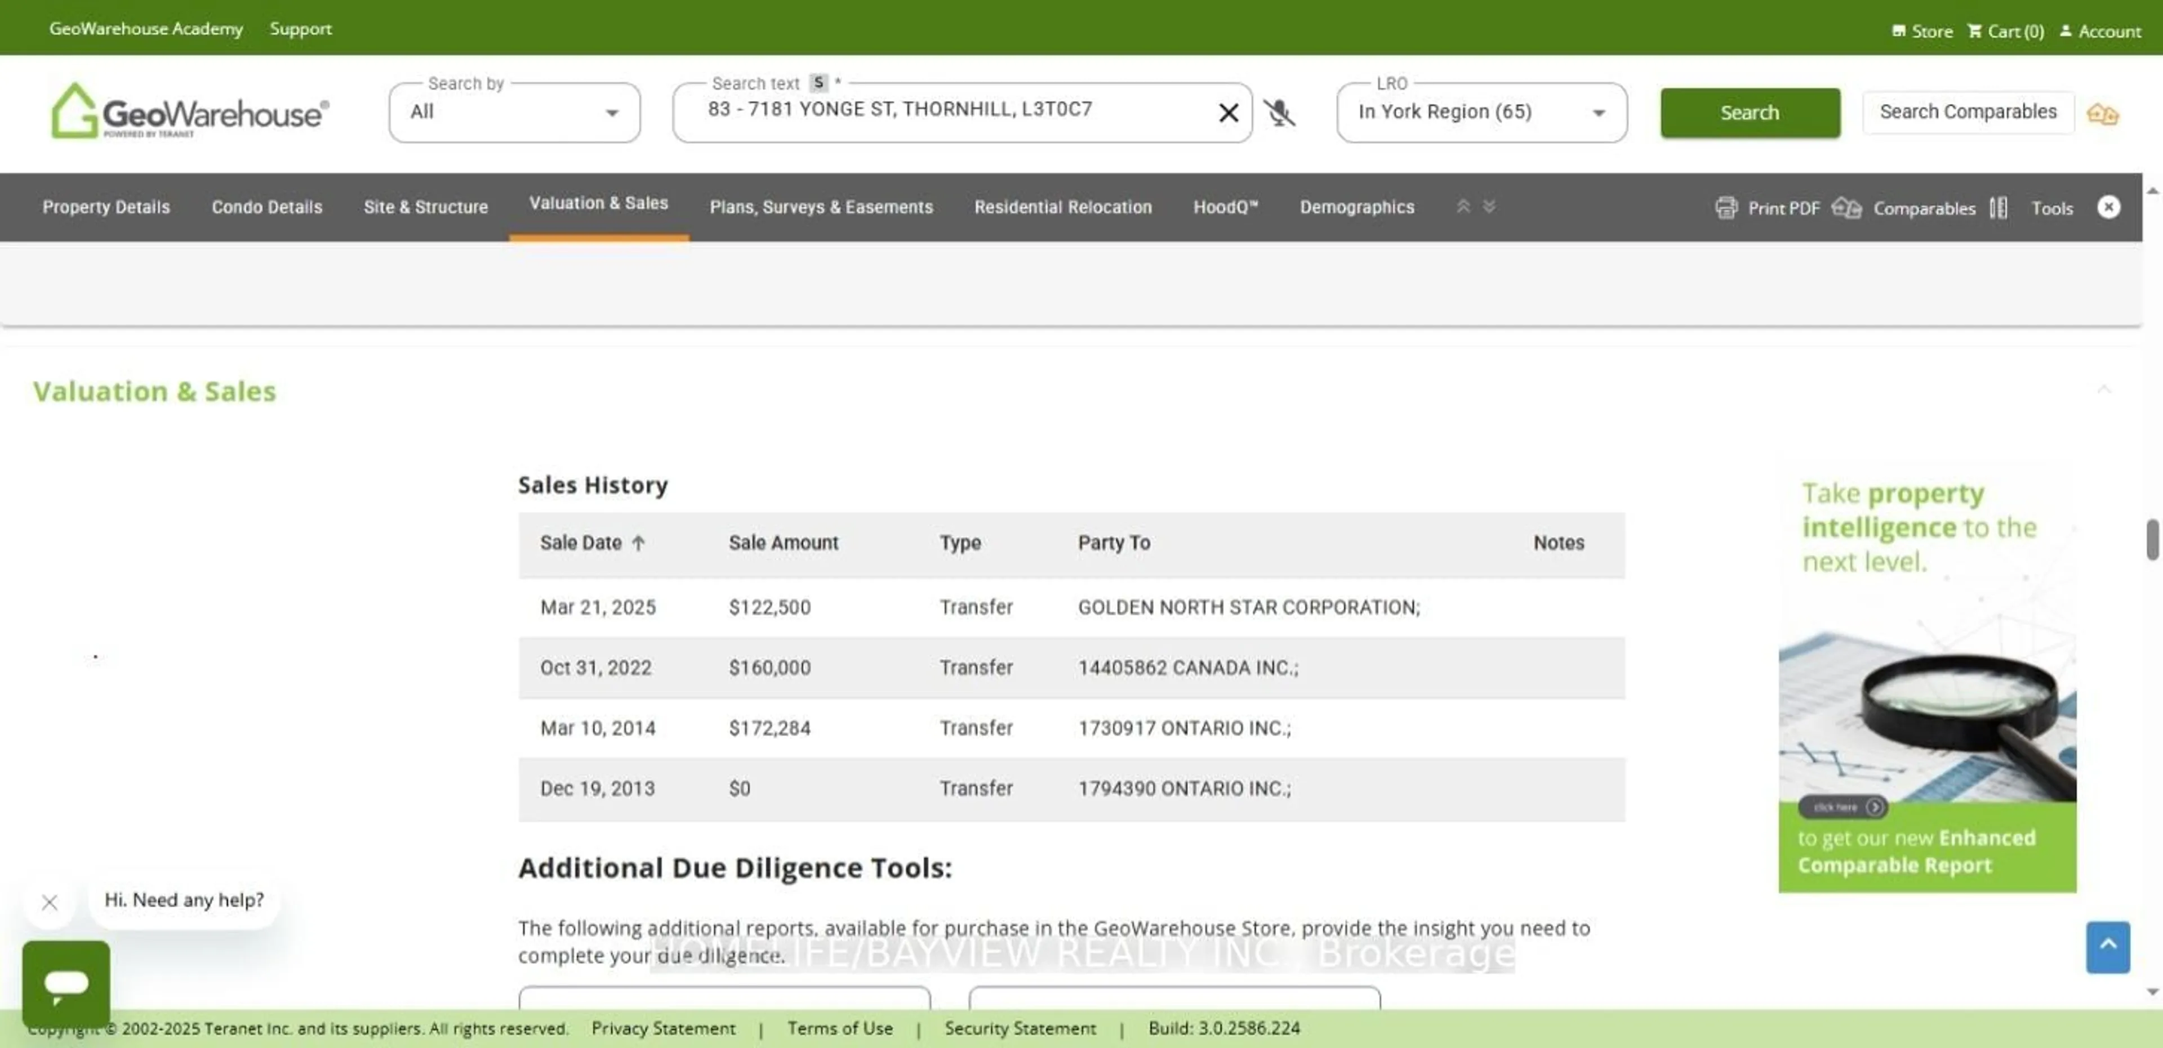Open the Support link
Image resolution: width=2163 pixels, height=1048 pixels.
(x=301, y=29)
